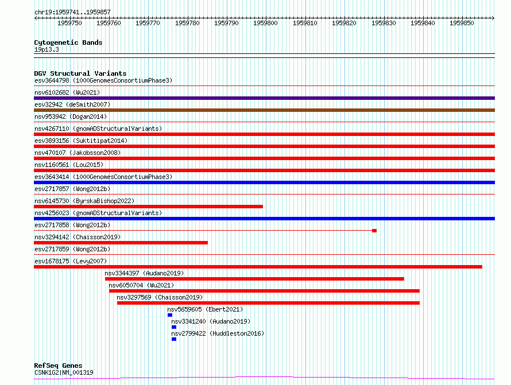
Task: Click blue bar under nsv4256023
Action: 264,219
